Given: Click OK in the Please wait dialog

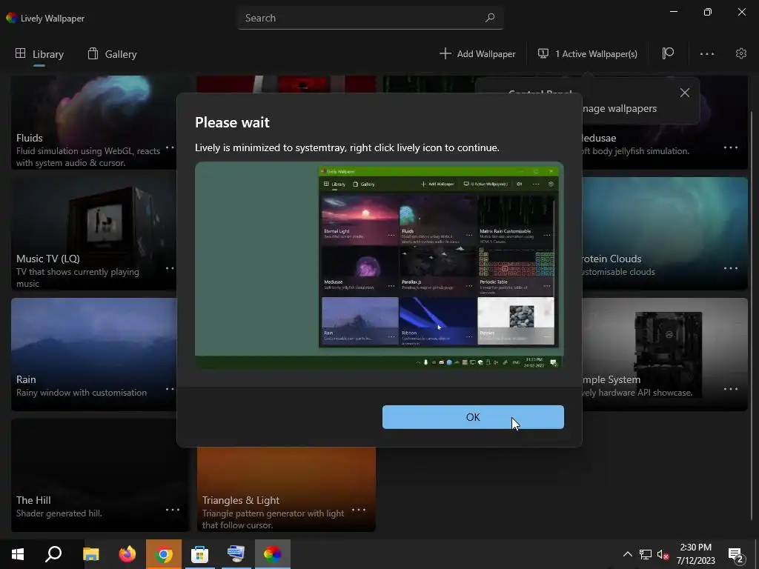Looking at the screenshot, I should (x=473, y=417).
